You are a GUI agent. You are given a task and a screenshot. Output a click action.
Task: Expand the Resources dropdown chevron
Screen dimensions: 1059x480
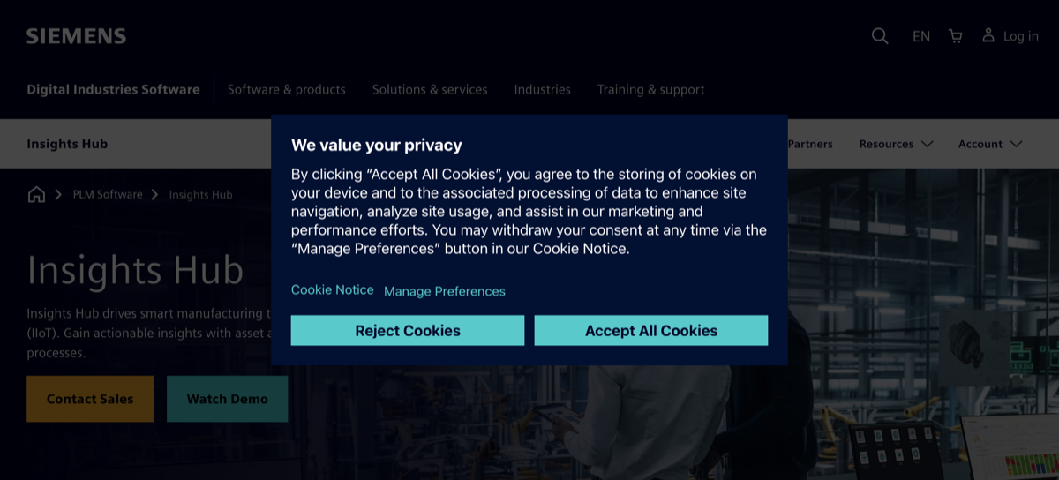pyautogui.click(x=927, y=144)
